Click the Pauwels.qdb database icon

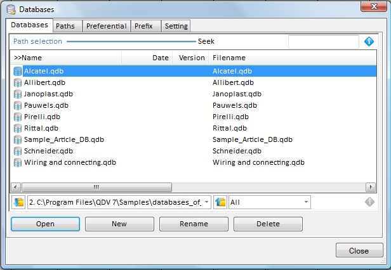(18, 106)
